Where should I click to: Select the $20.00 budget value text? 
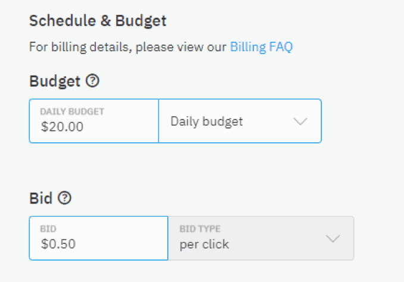(x=62, y=127)
